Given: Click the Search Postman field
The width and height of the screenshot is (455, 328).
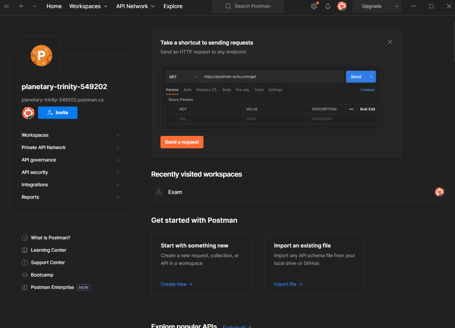Looking at the screenshot, I should [248, 6].
